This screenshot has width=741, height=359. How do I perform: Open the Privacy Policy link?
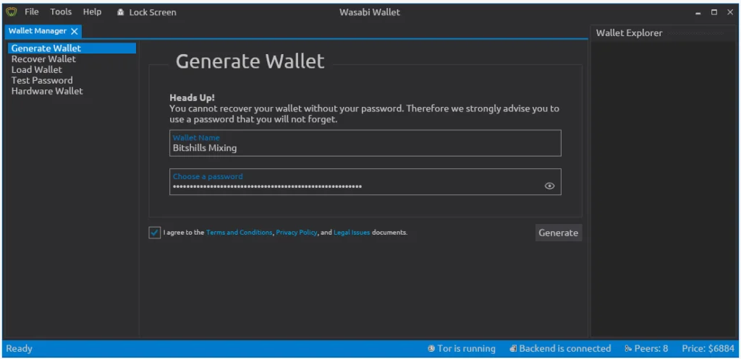tap(296, 233)
